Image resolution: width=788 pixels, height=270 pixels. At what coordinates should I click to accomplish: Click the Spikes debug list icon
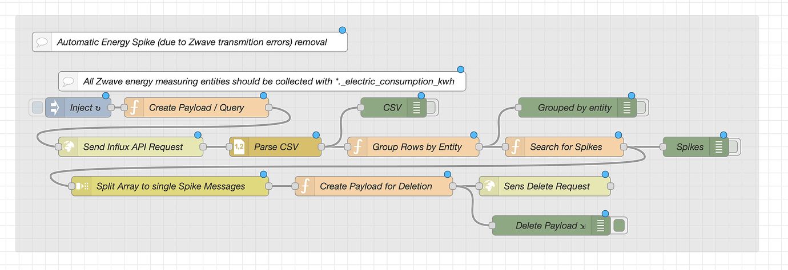(718, 147)
